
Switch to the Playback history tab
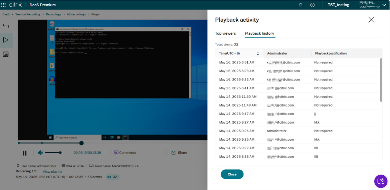(260, 33)
